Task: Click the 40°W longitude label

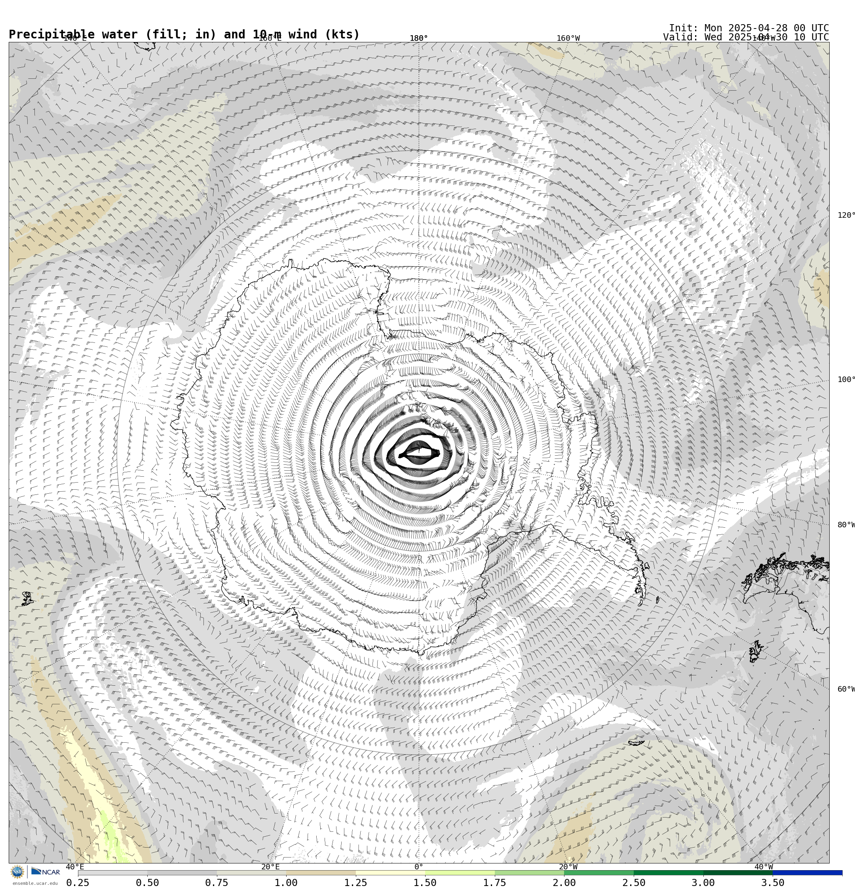Action: tap(764, 867)
